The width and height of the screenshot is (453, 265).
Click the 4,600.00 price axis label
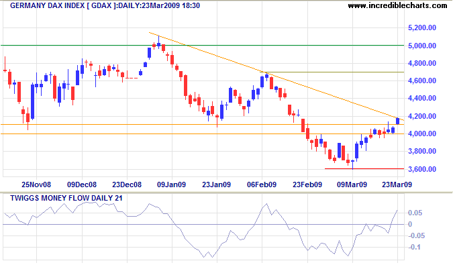click(x=422, y=81)
